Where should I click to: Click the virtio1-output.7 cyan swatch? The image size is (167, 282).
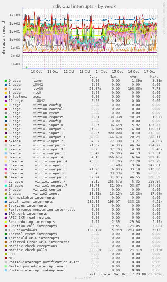(6, 186)
